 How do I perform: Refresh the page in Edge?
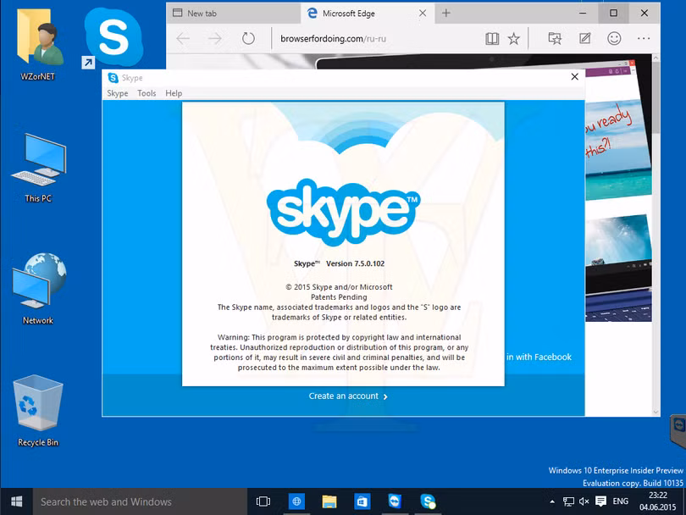click(x=248, y=38)
